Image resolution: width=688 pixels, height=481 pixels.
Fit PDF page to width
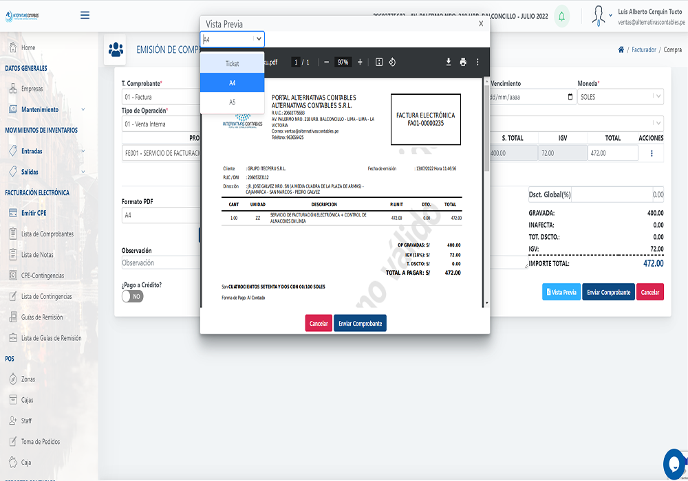click(378, 62)
